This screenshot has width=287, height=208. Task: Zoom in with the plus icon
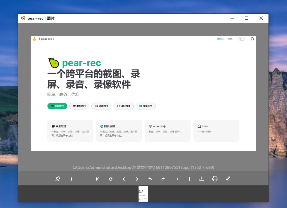click(x=72, y=179)
